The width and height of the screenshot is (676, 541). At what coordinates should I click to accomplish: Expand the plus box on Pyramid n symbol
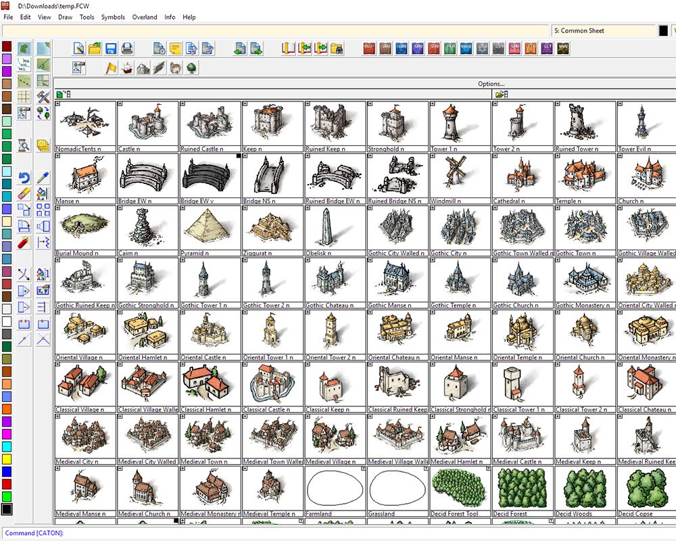pyautogui.click(x=183, y=208)
